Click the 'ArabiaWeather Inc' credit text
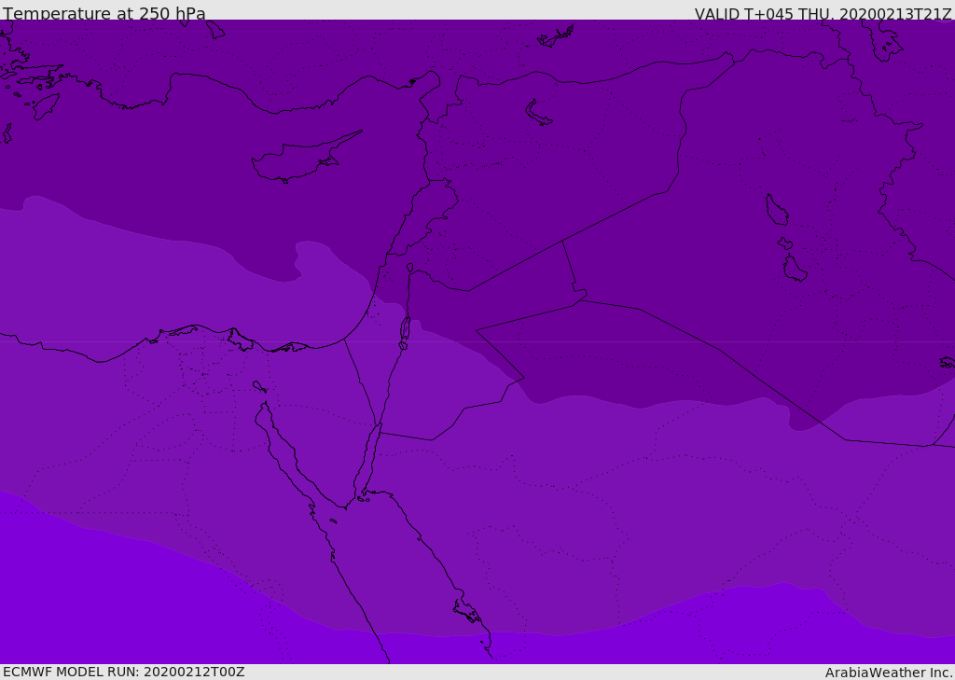The image size is (955, 680). [889, 673]
